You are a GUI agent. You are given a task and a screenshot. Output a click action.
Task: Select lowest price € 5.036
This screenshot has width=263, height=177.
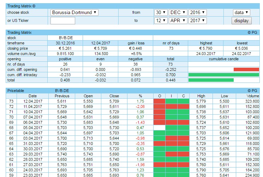[x=241, y=48]
